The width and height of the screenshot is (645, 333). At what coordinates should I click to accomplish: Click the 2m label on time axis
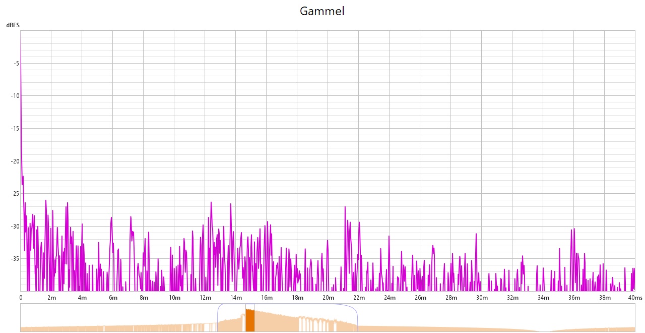click(51, 298)
